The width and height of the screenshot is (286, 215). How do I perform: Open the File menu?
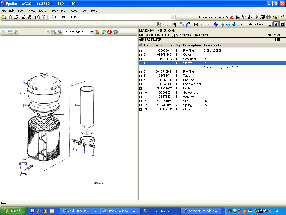click(x=4, y=11)
